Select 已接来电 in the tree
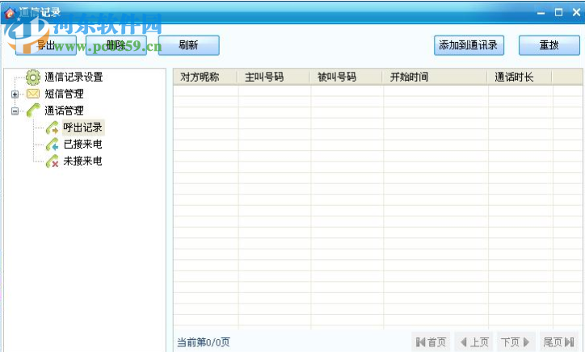Image resolution: width=585 pixels, height=352 pixels. [x=83, y=145]
